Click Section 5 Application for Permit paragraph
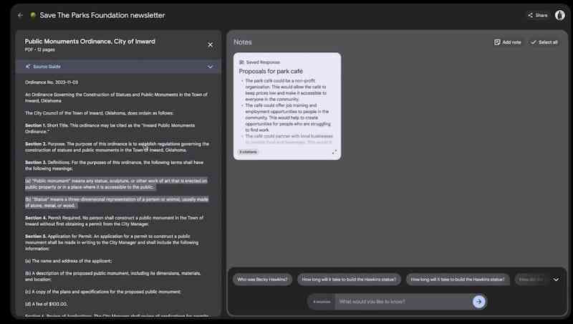 click(112, 242)
